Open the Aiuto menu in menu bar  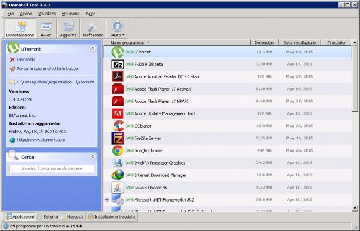pyautogui.click(x=91, y=14)
